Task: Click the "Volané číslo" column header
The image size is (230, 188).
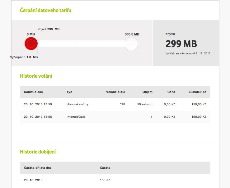Action: pyautogui.click(x=115, y=92)
